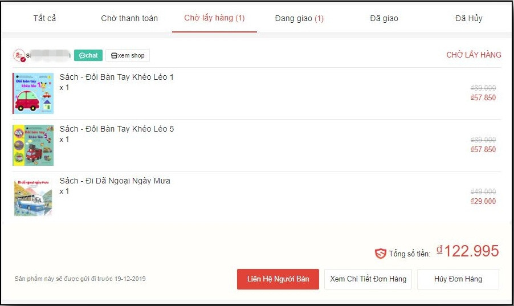Open Xem Chi Tiết Đơn Hàng
The height and width of the screenshot is (306, 514).
point(368,279)
